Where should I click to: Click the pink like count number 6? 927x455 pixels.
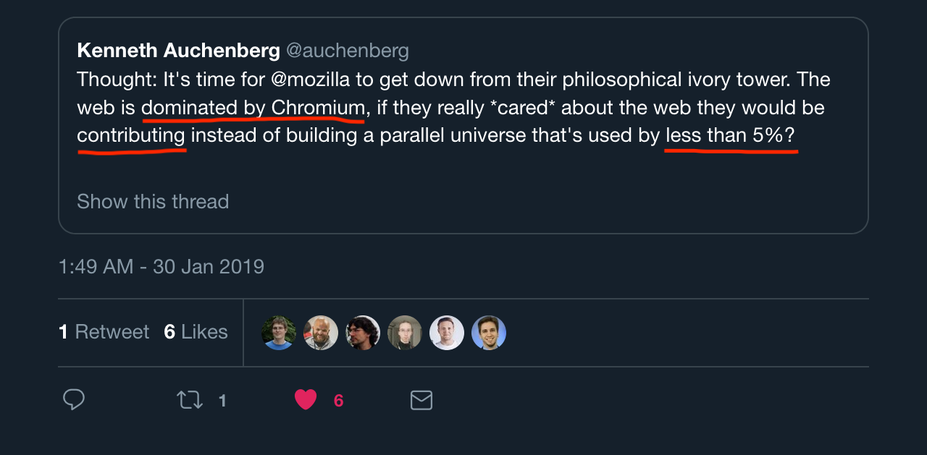(338, 401)
